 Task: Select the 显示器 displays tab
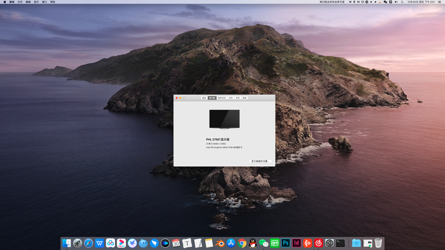coord(212,98)
